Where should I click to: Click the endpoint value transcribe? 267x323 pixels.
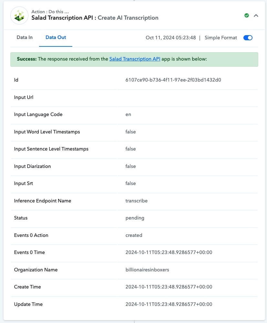pyautogui.click(x=136, y=201)
